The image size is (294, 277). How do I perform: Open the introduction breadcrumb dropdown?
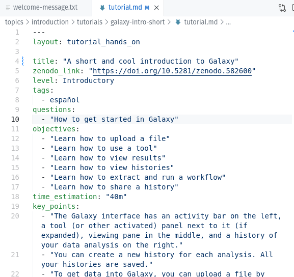[50, 22]
